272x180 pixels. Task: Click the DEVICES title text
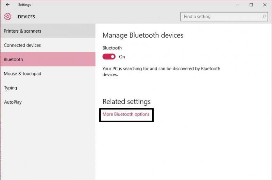click(x=27, y=17)
